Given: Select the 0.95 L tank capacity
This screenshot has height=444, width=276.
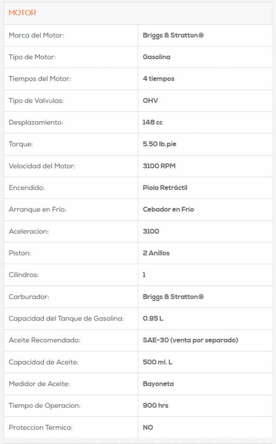Looking at the screenshot, I should (x=153, y=319).
